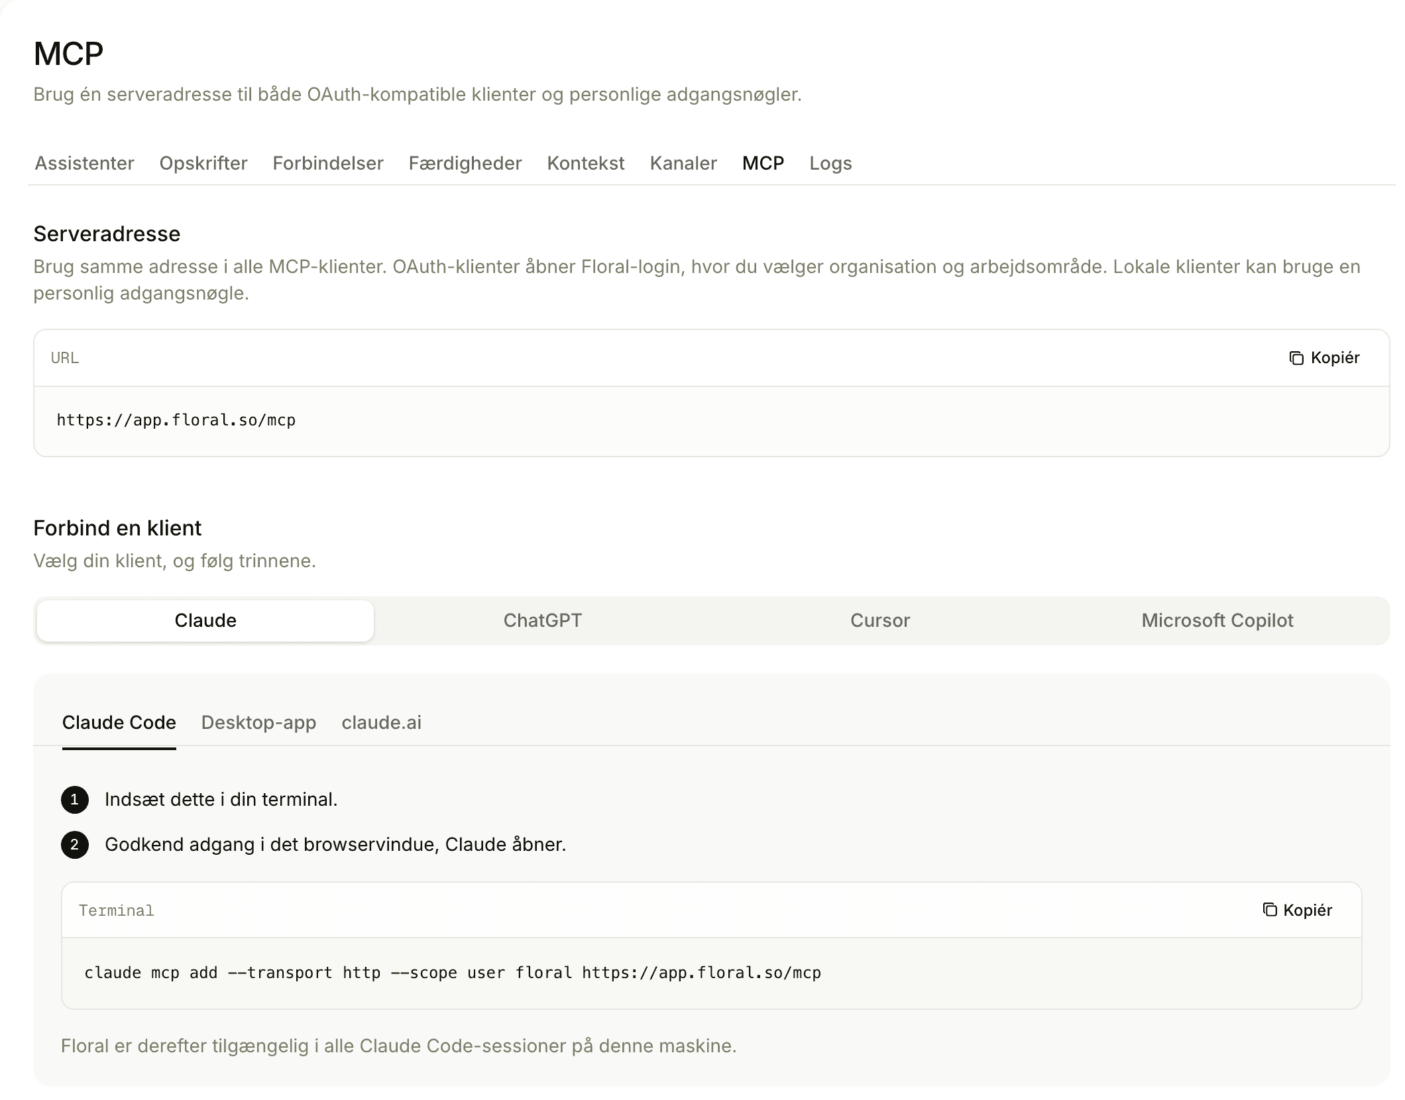1405x1100 pixels.
Task: Open the Kanaler tab
Action: (x=683, y=163)
